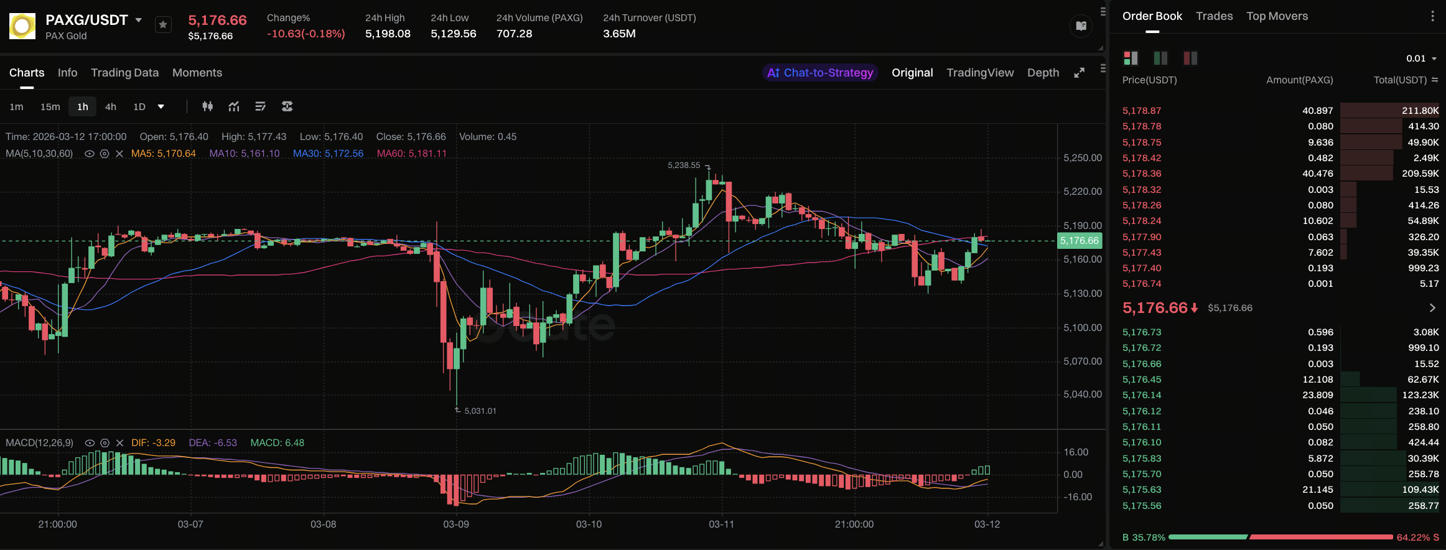The image size is (1446, 550).
Task: Expand more timeframes dropdown arrow
Action: tap(161, 106)
